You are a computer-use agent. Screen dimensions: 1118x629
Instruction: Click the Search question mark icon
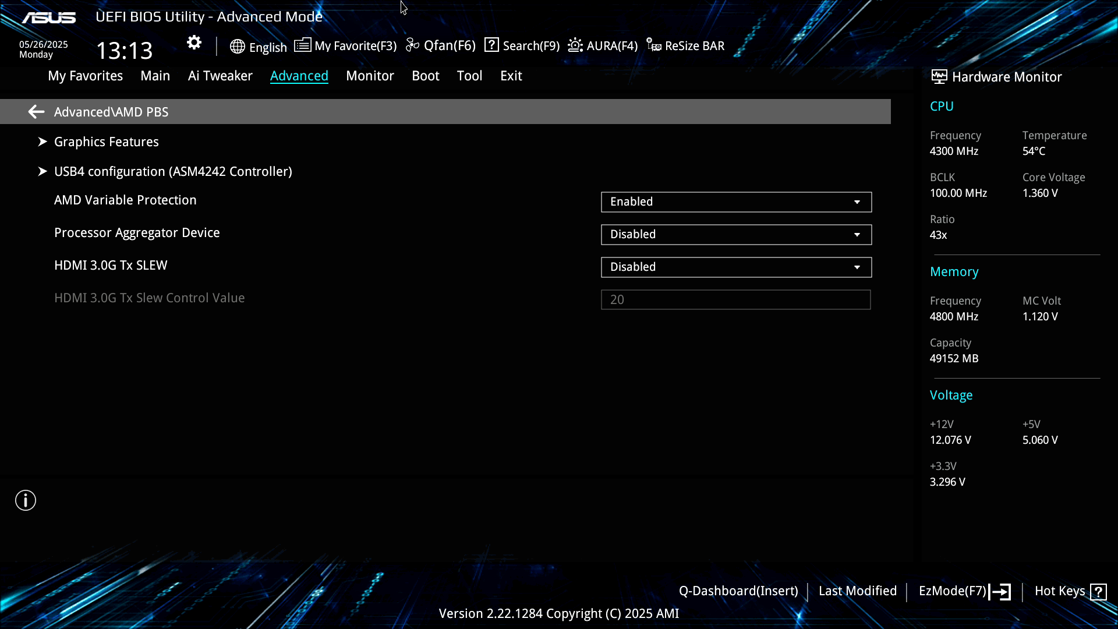point(491,45)
